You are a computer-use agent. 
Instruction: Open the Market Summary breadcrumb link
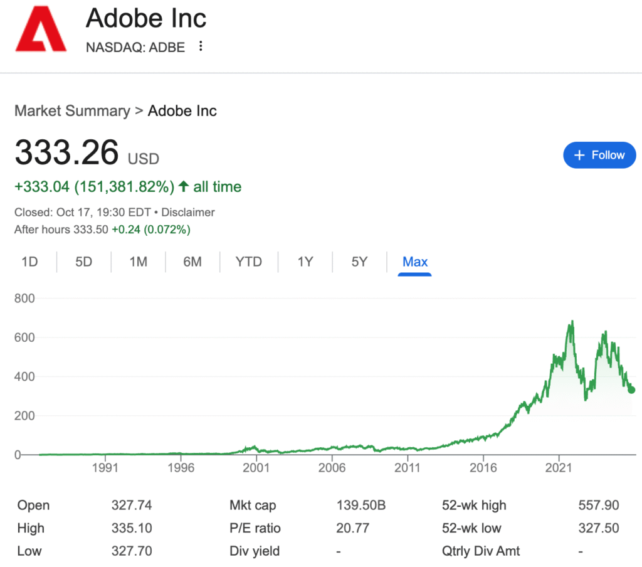(x=71, y=111)
